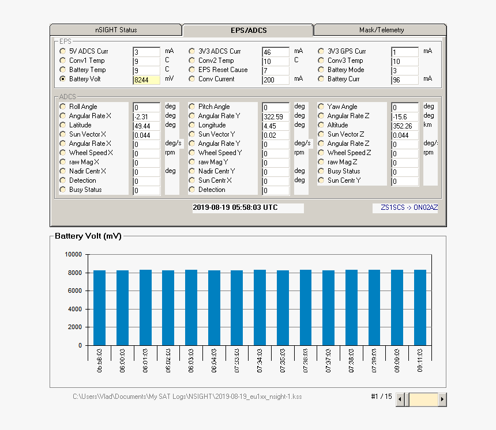This screenshot has width=496, height=430.
Task: Switch to the nSIGHT Status tab
Action: point(116,29)
